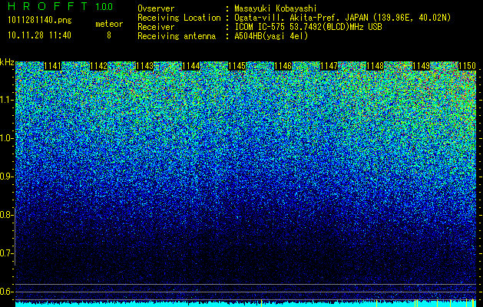The image size is (483, 307).
Task: Click the 1149 time marker
Action: 421,66
